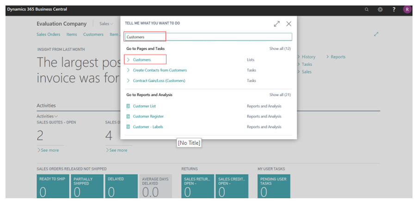The image size is (418, 201).
Task: Open the Pending User Tasks tile
Action: tap(274, 186)
